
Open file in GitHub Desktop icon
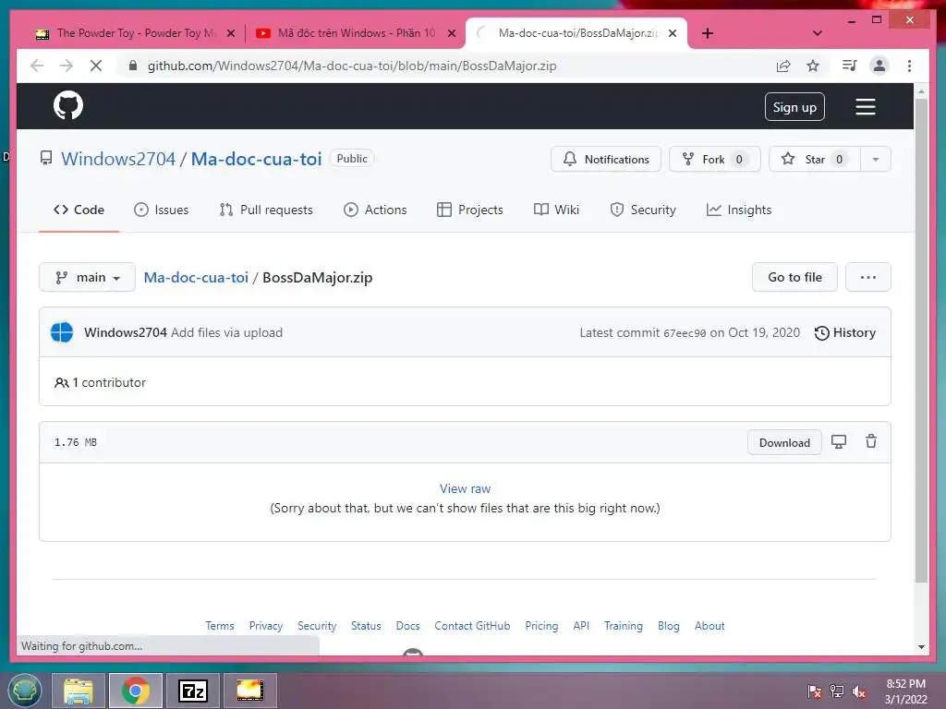pyautogui.click(x=839, y=442)
